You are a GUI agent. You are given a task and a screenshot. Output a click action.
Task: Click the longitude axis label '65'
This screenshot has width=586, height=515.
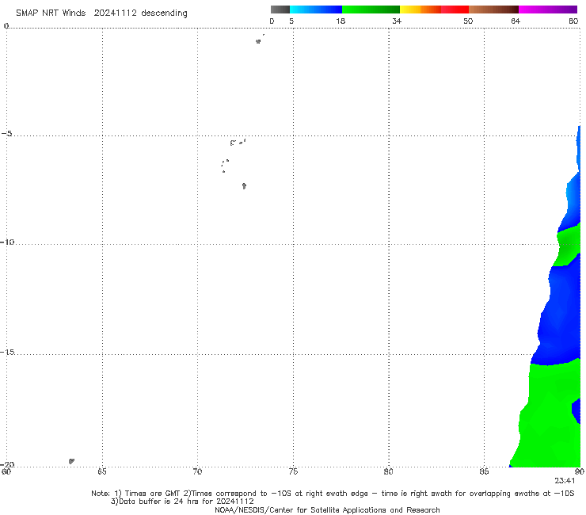tap(102, 471)
